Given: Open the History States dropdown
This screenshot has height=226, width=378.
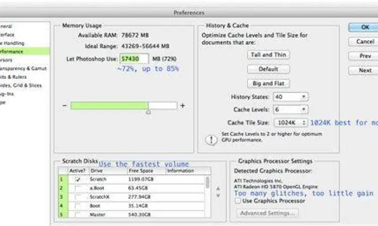Looking at the screenshot, I should (290, 96).
